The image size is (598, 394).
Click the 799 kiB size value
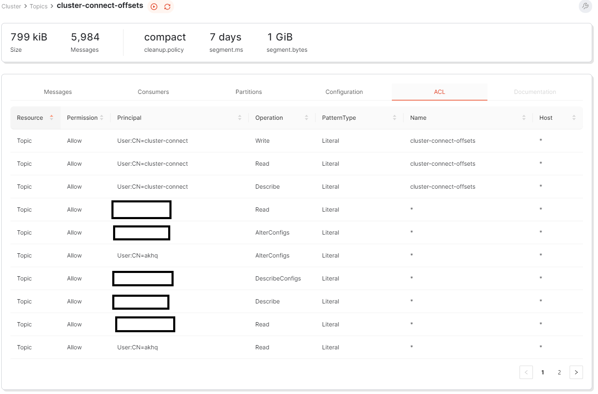[29, 37]
